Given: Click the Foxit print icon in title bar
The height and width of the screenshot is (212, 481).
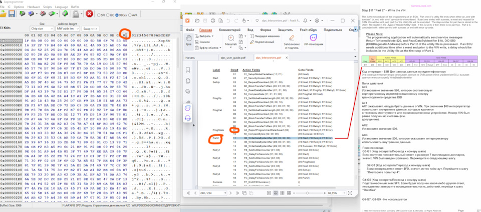Looking at the screenshot, I should (x=212, y=20).
